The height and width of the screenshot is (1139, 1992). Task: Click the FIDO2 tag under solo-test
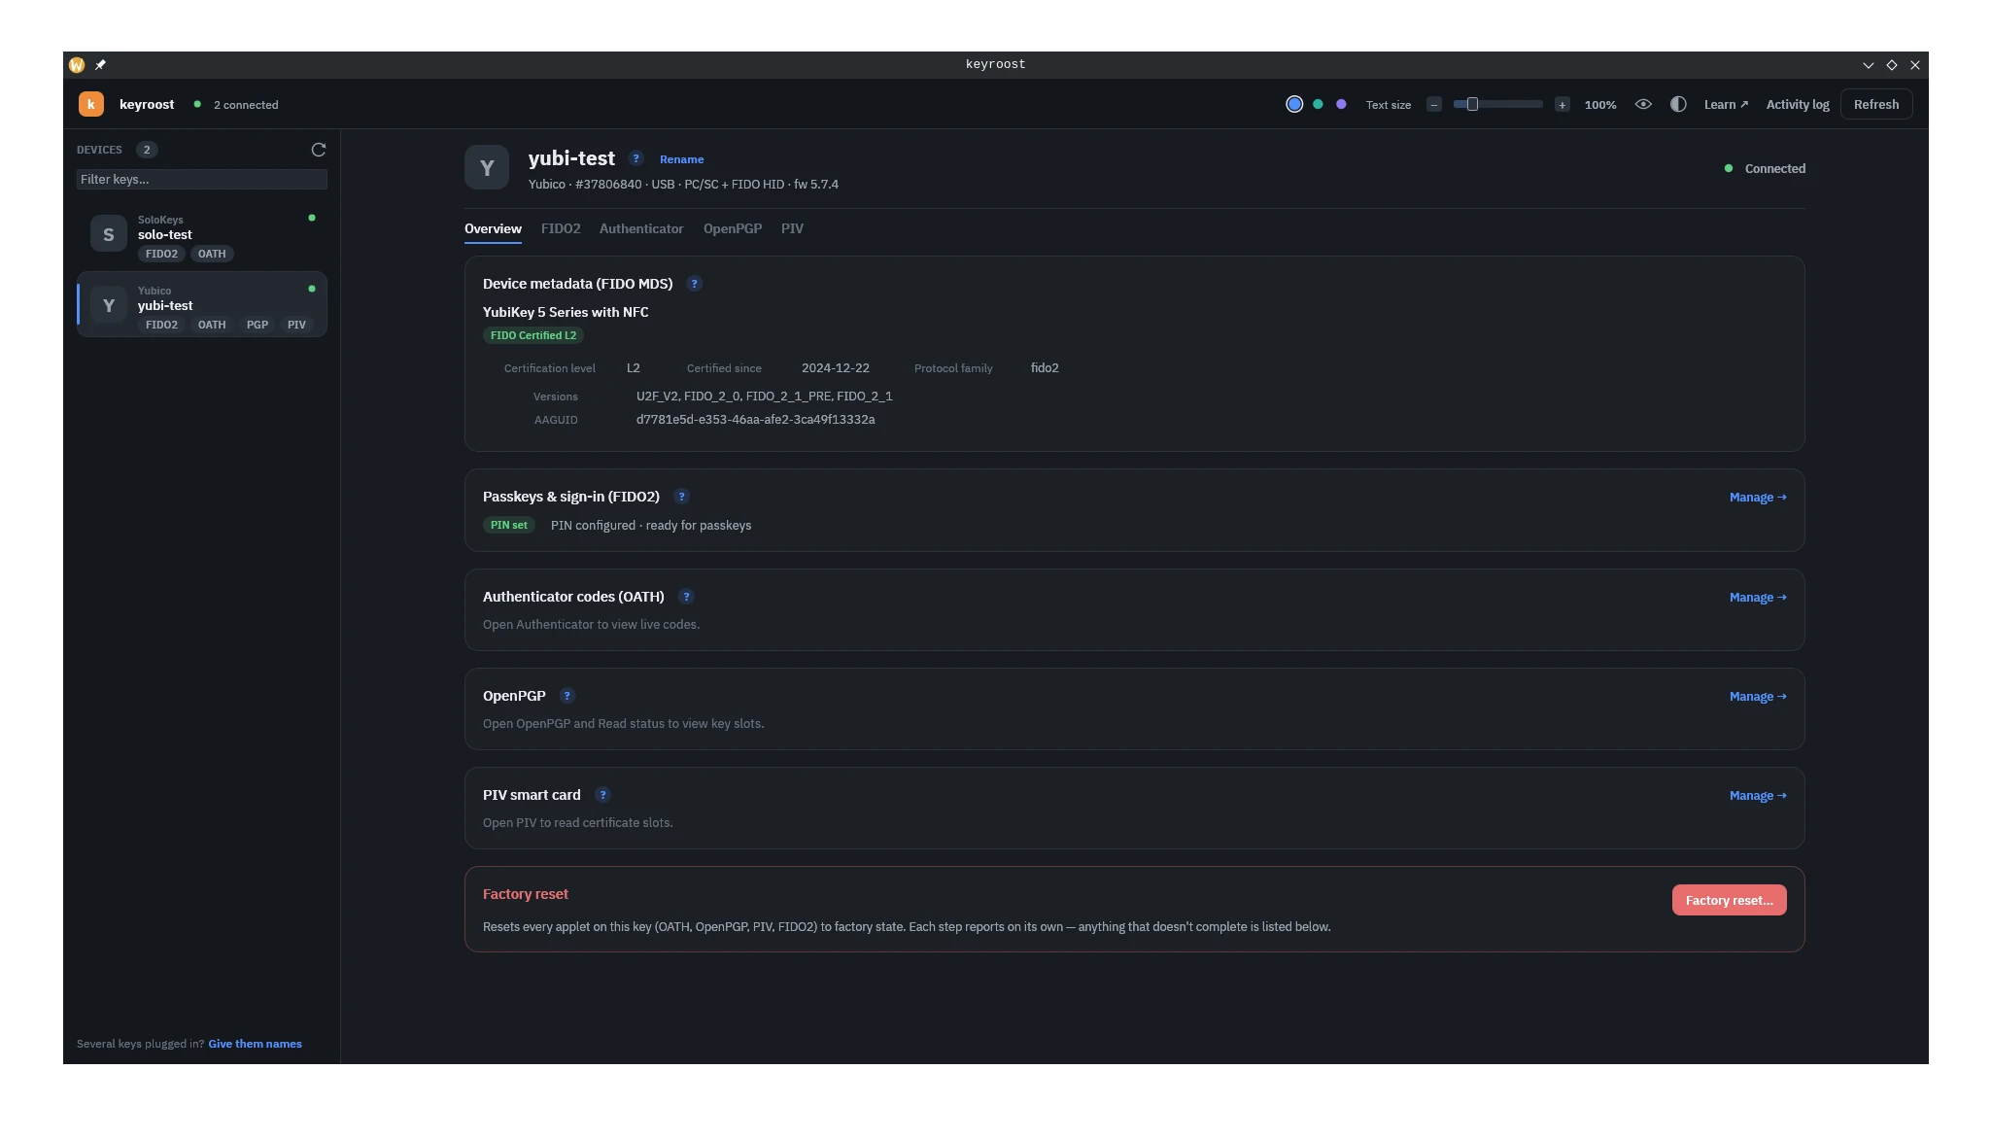[x=161, y=254]
